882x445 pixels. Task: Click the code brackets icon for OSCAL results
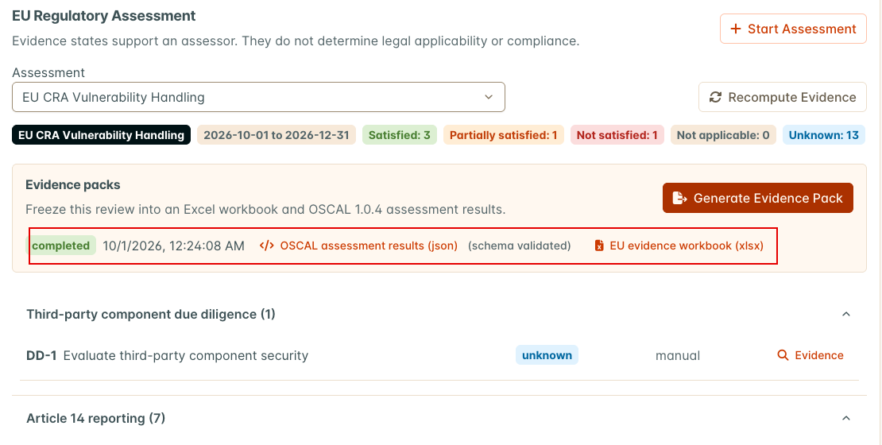(x=267, y=246)
